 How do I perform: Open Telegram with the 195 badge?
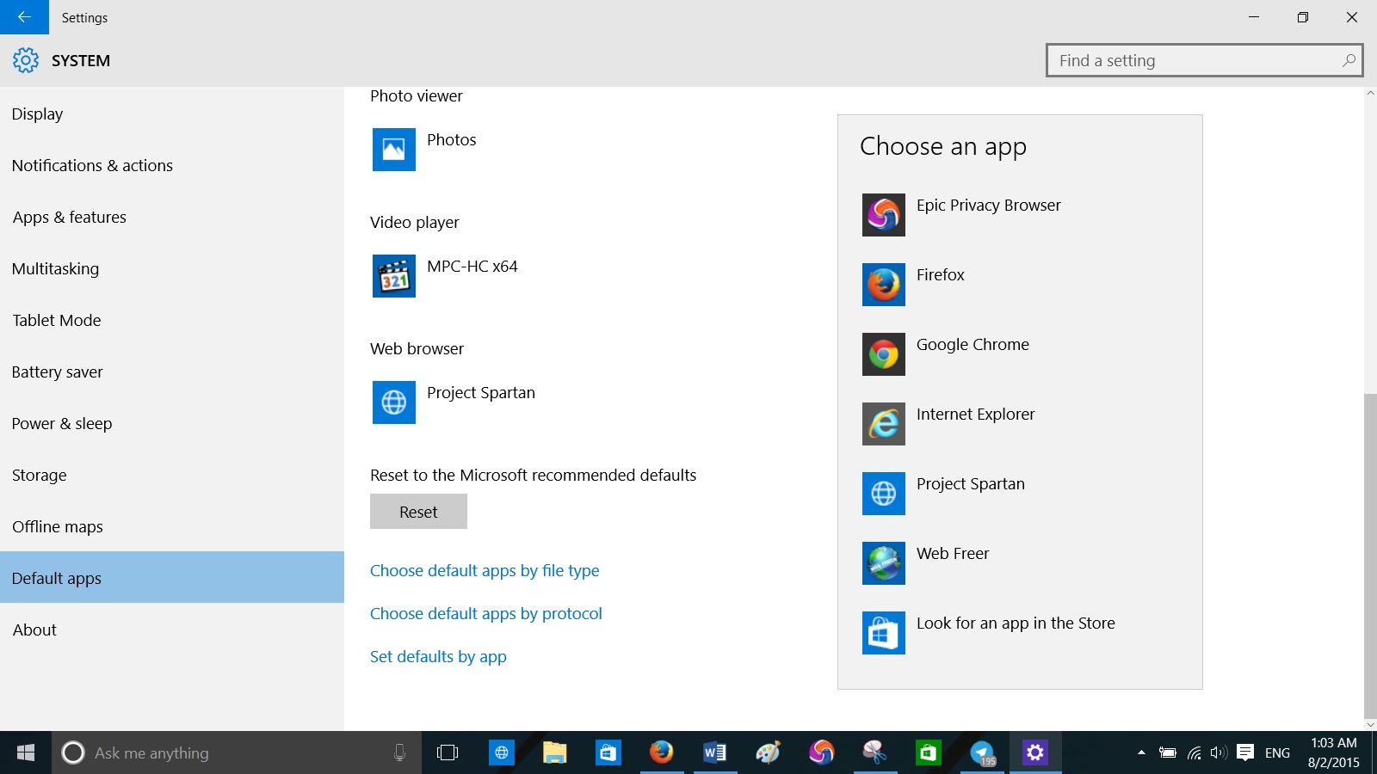click(981, 752)
